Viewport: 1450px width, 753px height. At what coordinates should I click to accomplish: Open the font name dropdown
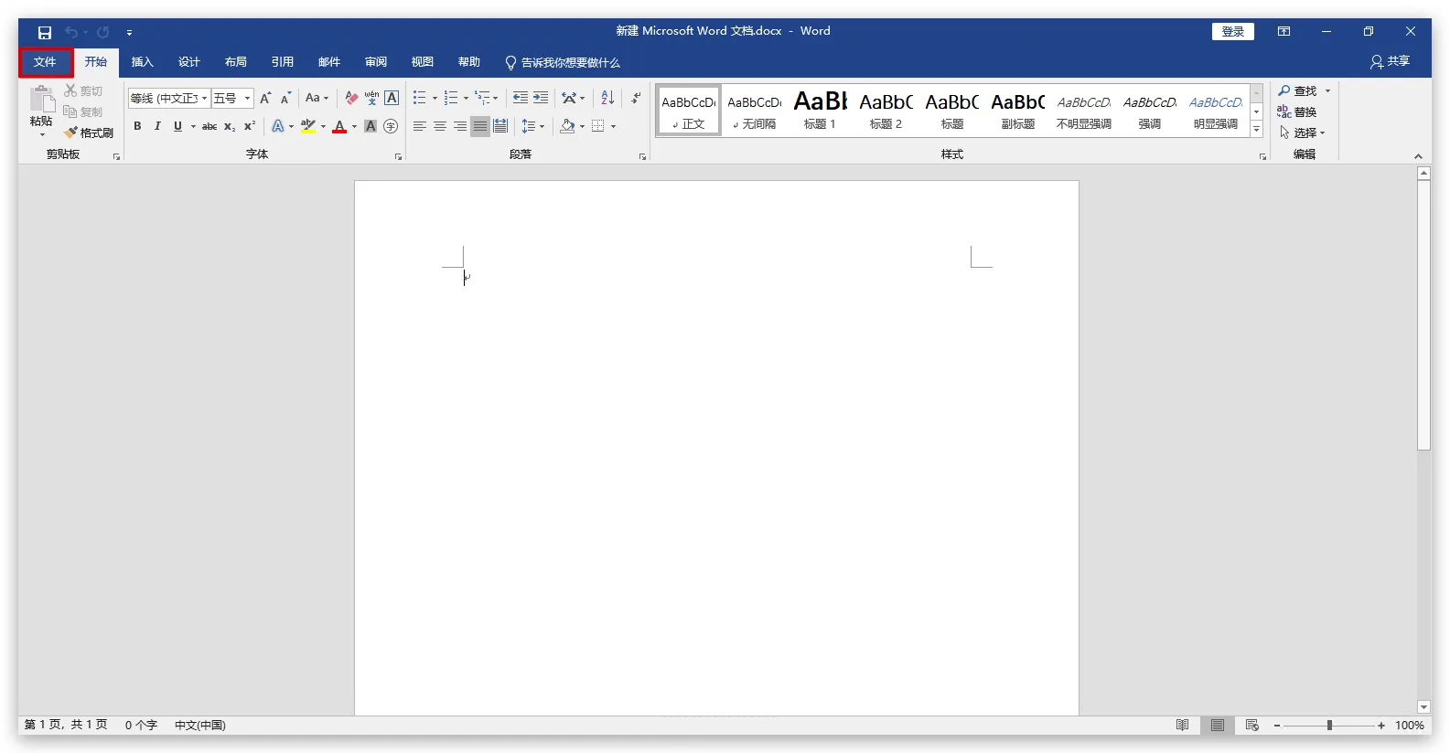tap(205, 98)
